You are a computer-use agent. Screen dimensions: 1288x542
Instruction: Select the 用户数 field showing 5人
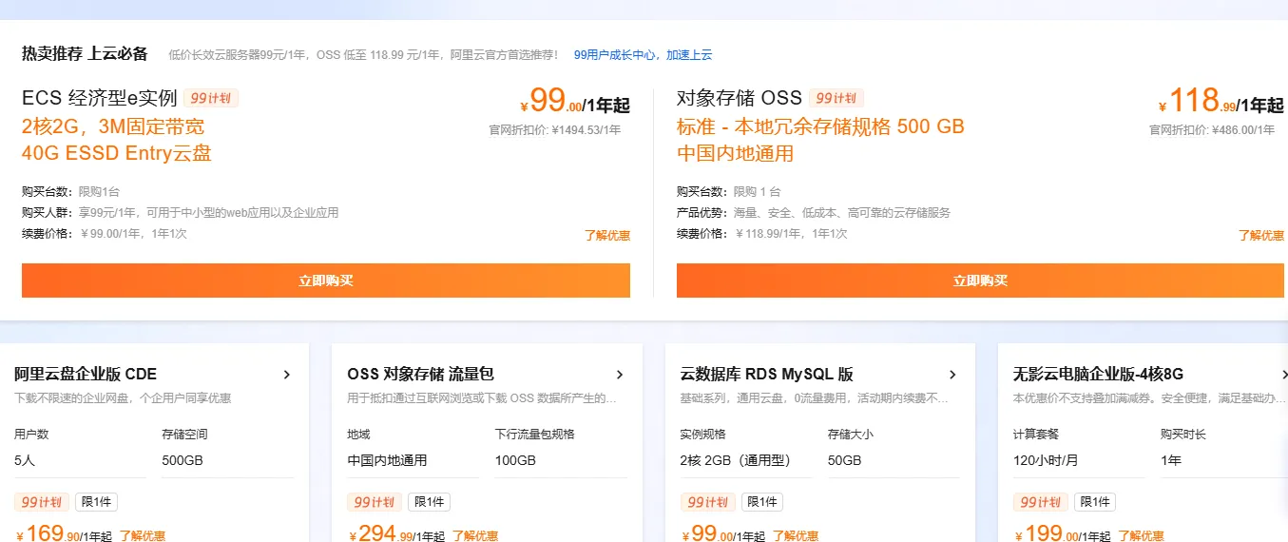point(80,460)
